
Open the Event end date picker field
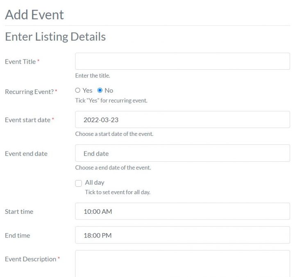pos(182,153)
